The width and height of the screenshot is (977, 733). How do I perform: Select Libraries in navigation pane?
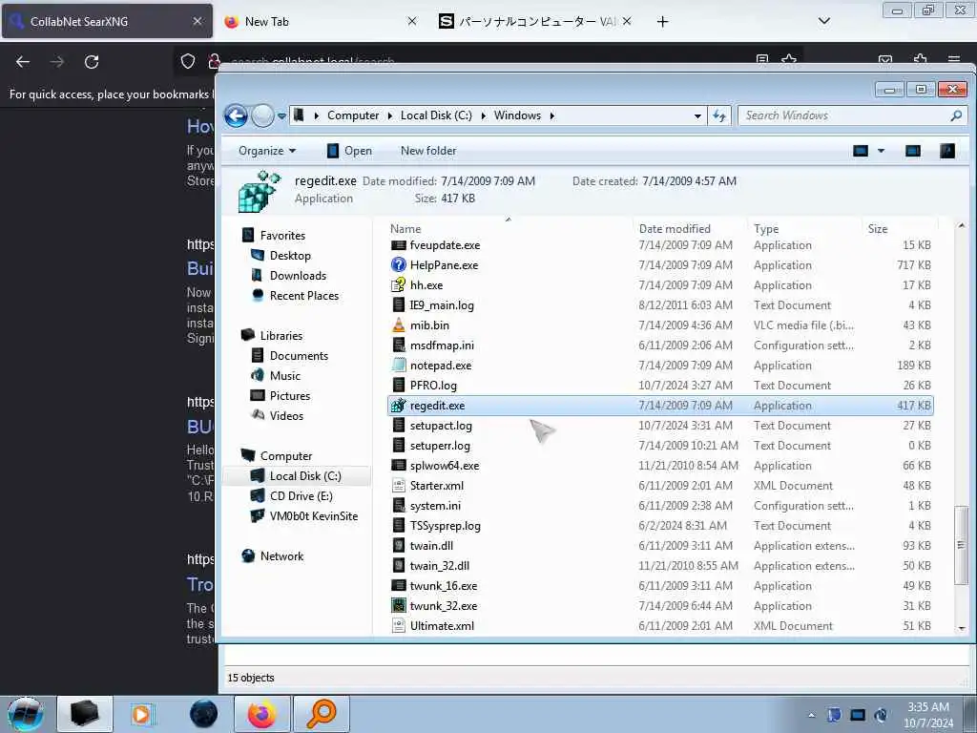click(281, 335)
